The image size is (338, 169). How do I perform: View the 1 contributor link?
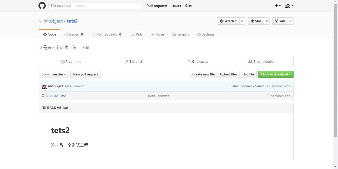(261, 61)
